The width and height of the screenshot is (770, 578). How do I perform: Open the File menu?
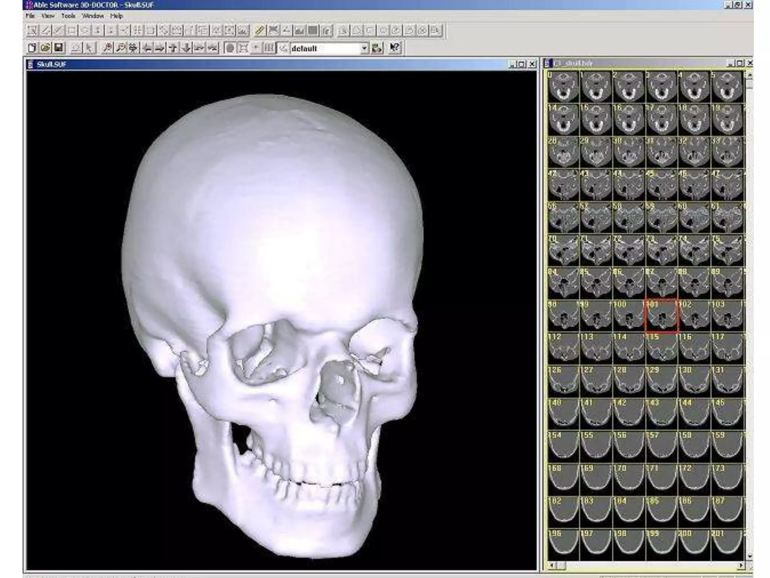(30, 16)
